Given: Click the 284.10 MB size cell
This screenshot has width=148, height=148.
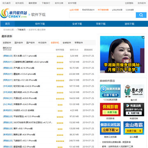Looking at the screenshot, I should tap(74, 80).
